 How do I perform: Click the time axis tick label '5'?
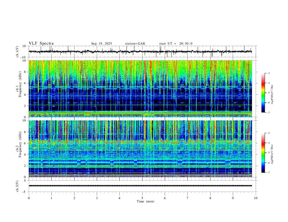point(142,198)
